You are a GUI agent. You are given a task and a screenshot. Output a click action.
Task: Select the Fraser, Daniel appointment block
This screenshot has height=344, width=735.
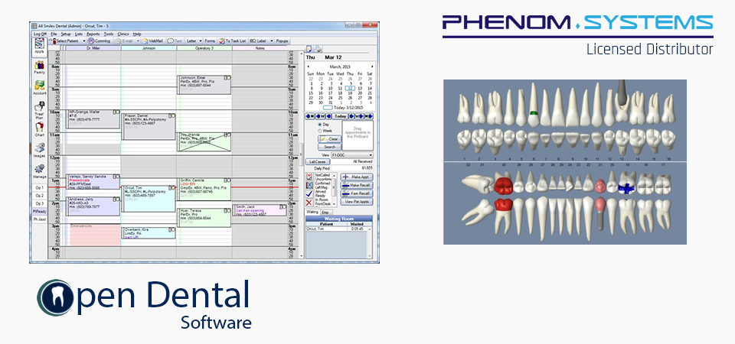149,126
